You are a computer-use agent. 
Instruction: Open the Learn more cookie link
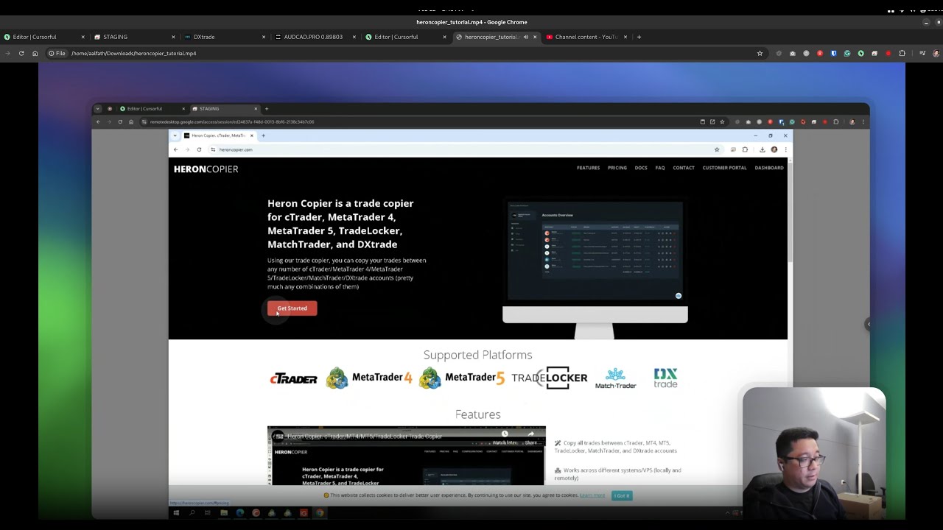592,495
